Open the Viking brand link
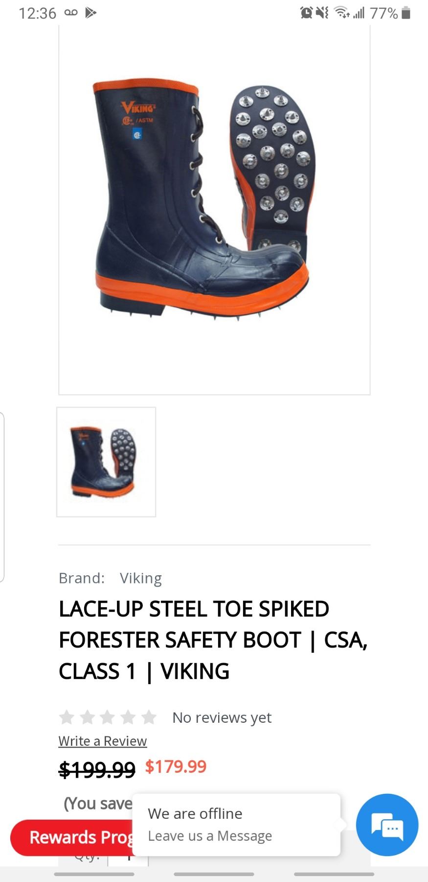Viewport: 428px width, 882px height. pos(141,578)
